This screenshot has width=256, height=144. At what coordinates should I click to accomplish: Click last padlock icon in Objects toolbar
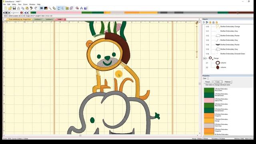[217, 22]
